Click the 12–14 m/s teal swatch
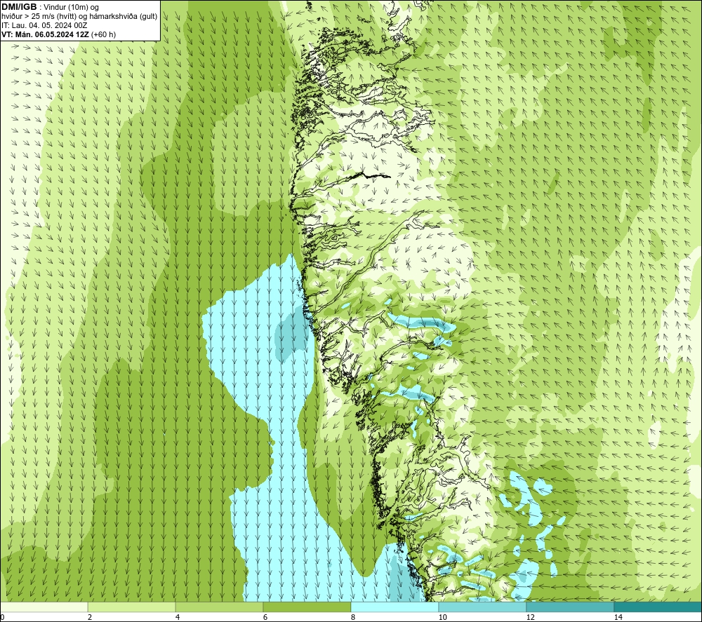Image resolution: width=702 pixels, height=622 pixels. pyautogui.click(x=570, y=607)
